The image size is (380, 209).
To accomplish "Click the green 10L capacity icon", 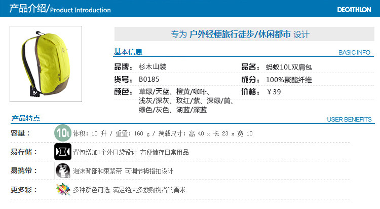I will [x=63, y=133].
